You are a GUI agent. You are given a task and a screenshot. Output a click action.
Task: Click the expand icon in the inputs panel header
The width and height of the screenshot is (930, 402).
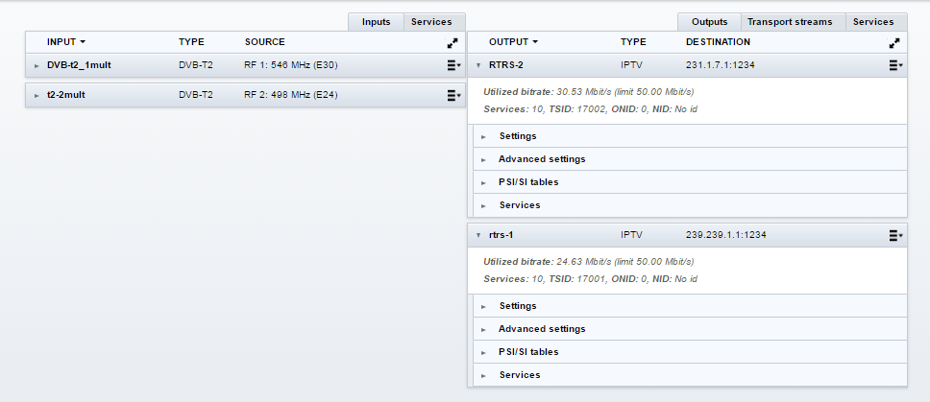453,43
